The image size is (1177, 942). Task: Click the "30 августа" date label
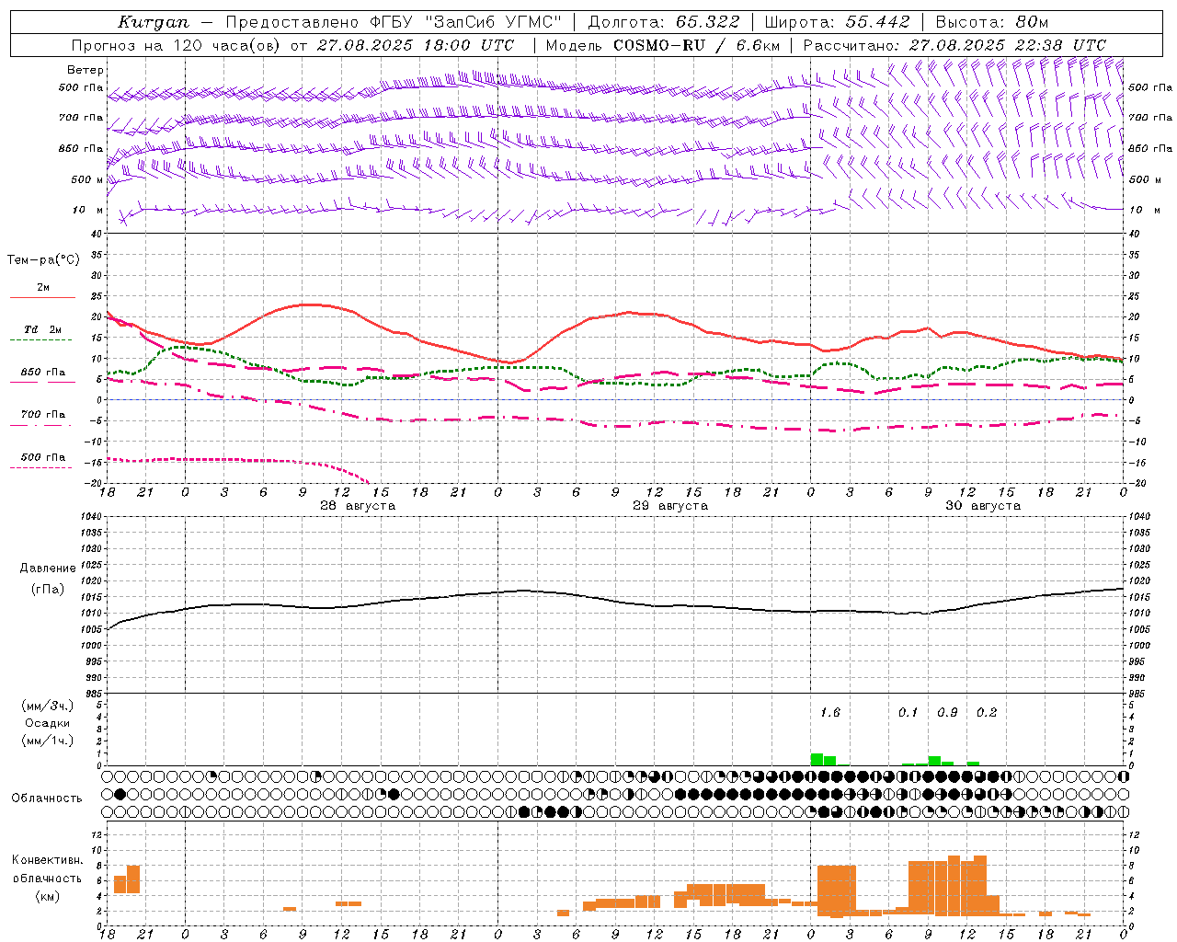983,506
